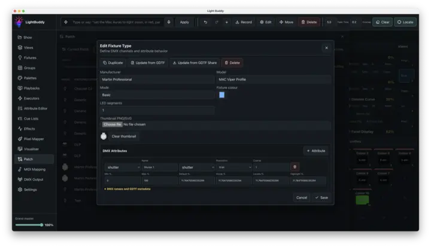
Task: Click the microphone voice input icon
Action: (169, 22)
